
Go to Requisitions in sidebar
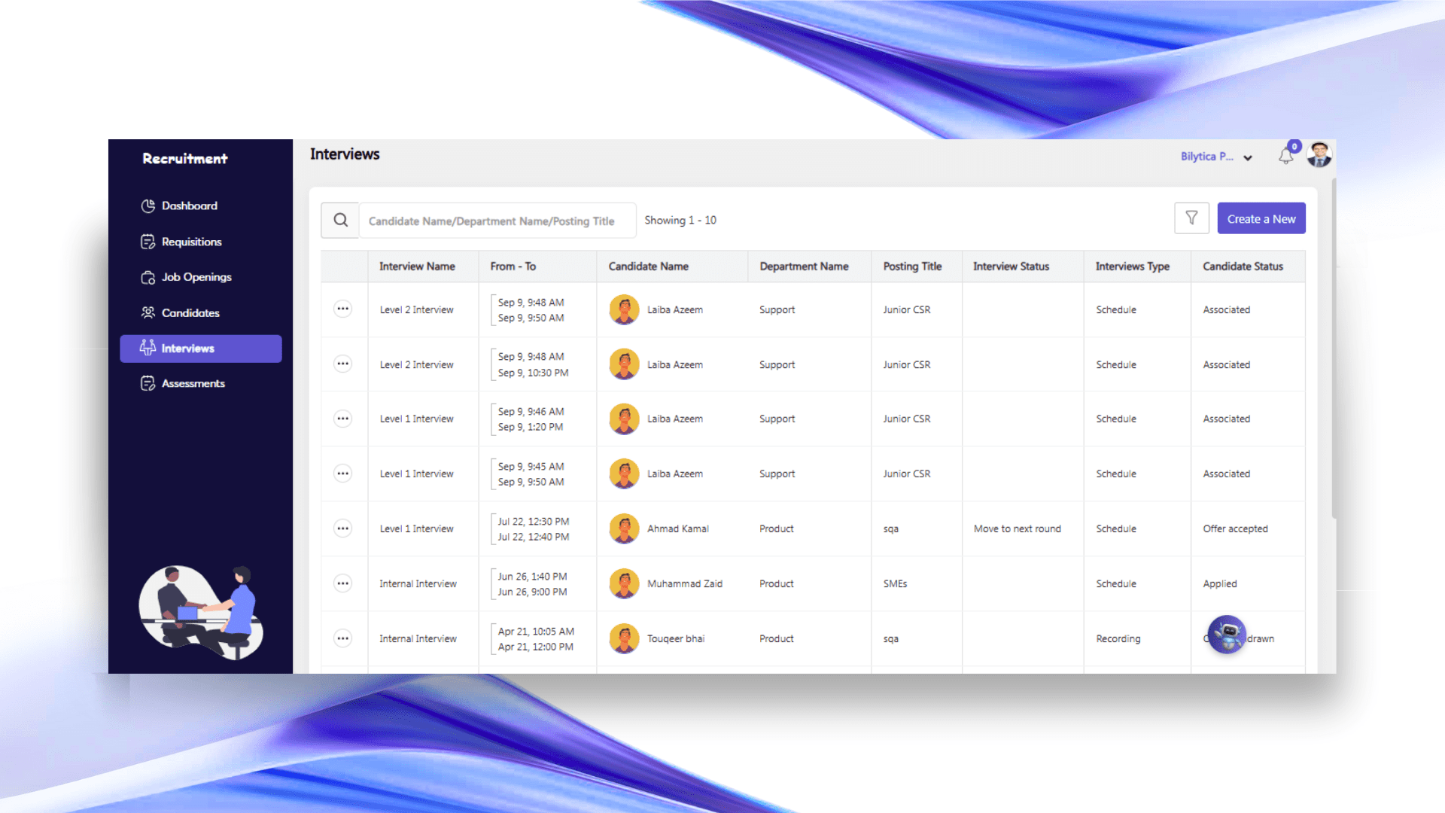point(191,242)
